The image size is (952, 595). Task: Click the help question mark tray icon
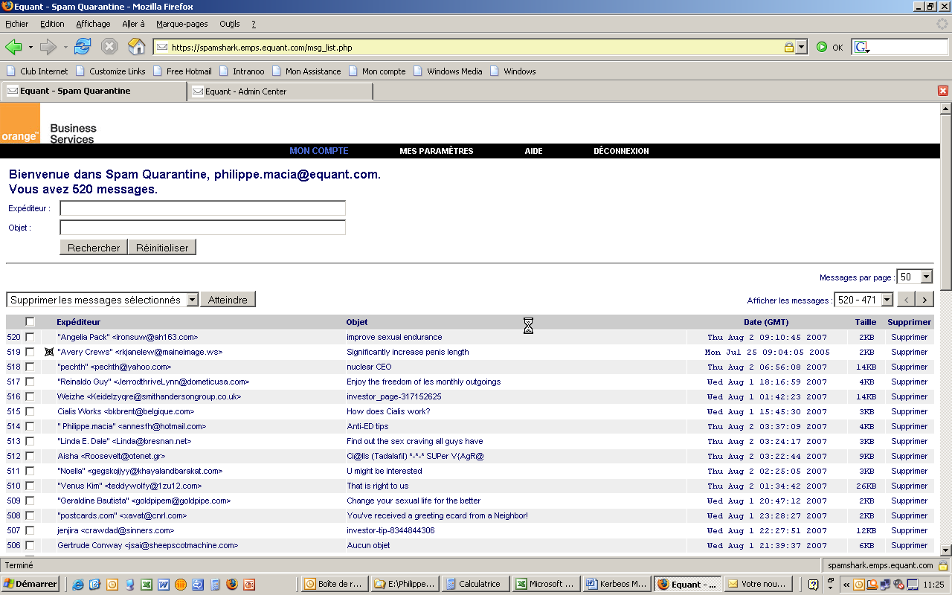click(x=814, y=584)
